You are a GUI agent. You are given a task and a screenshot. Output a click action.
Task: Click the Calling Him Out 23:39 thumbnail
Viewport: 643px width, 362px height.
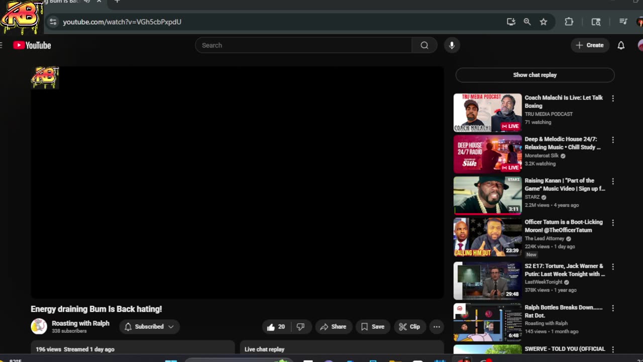click(x=488, y=237)
